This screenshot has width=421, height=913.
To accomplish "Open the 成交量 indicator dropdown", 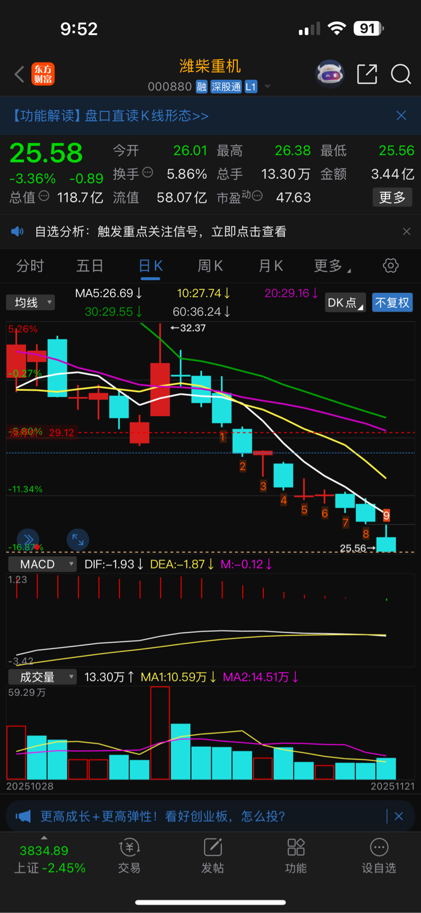I will [42, 677].
